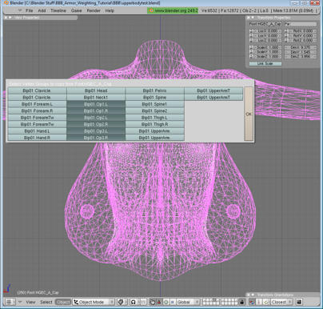323x309 pixels.
Task: Open the Render menu
Action: [94, 10]
